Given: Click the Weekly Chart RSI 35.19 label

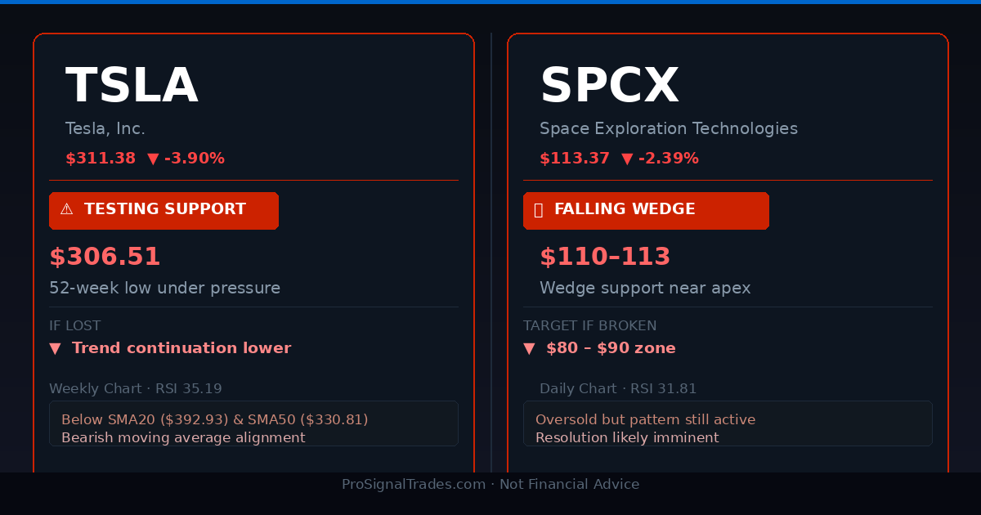Looking at the screenshot, I should 136,389.
